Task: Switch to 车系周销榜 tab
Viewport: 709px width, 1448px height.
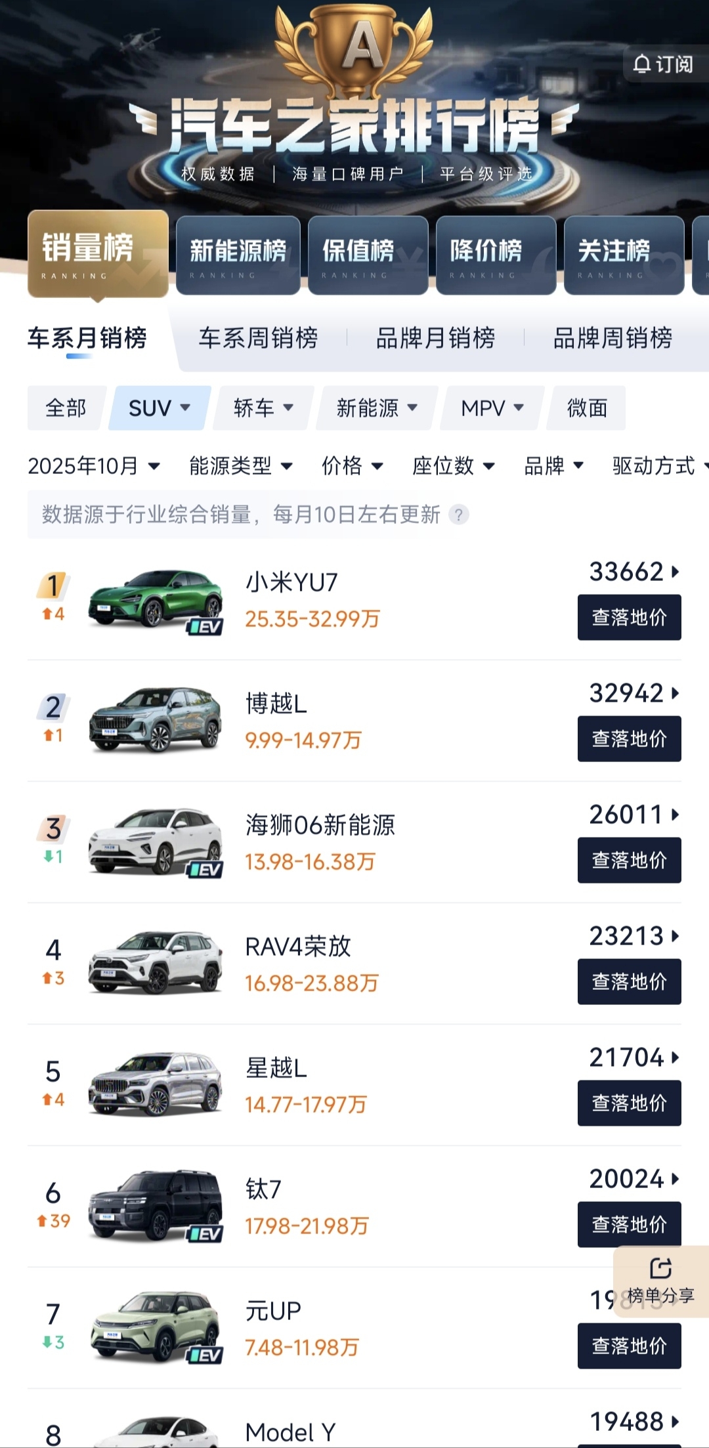Action: click(258, 338)
